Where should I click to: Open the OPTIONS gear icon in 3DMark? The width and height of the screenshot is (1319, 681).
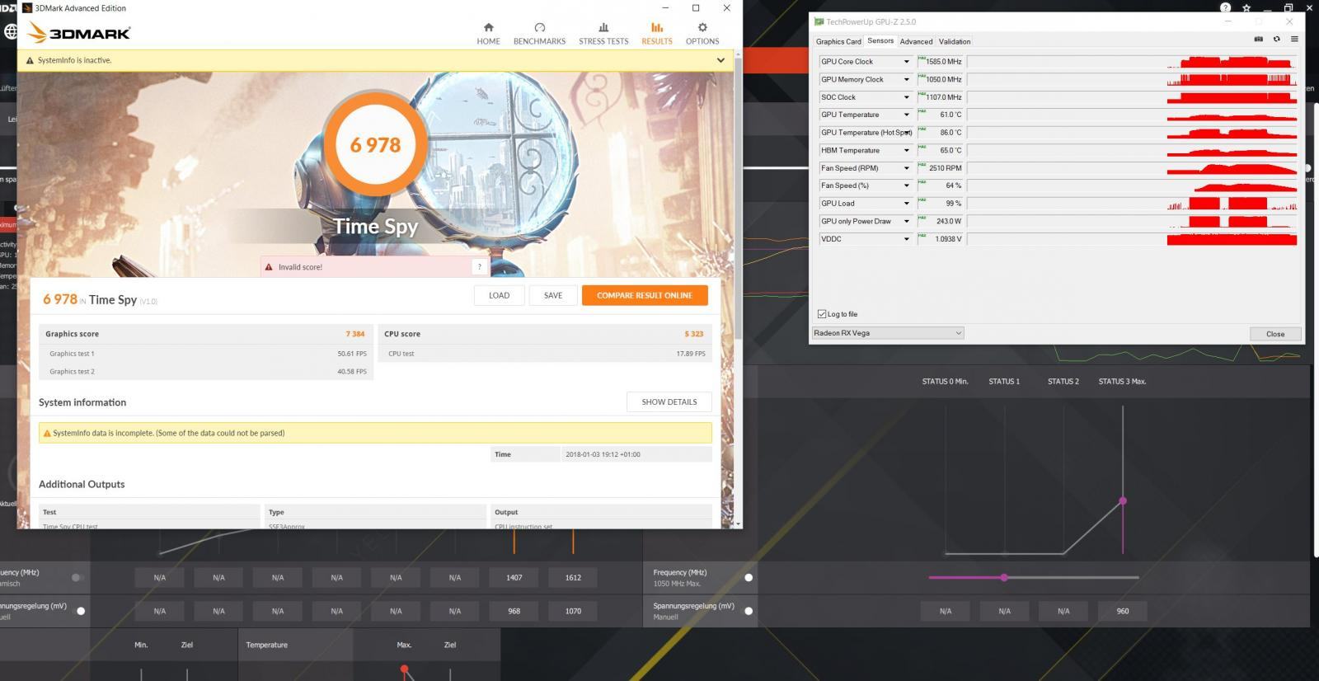pyautogui.click(x=702, y=27)
